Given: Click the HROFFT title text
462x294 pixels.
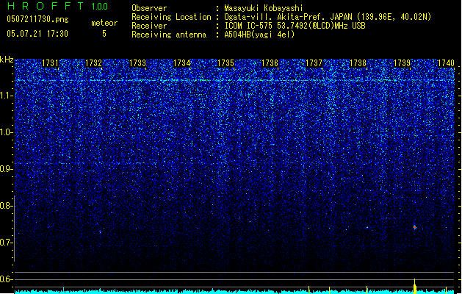Looking at the screenshot, I should (x=46, y=6).
